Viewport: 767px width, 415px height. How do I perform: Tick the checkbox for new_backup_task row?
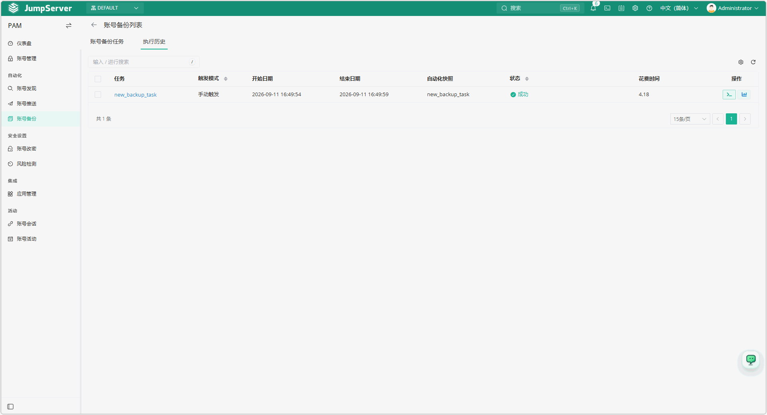click(x=98, y=95)
